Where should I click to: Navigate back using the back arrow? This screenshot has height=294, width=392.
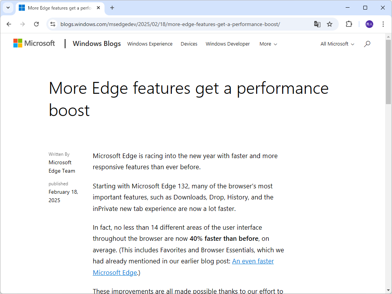click(9, 24)
